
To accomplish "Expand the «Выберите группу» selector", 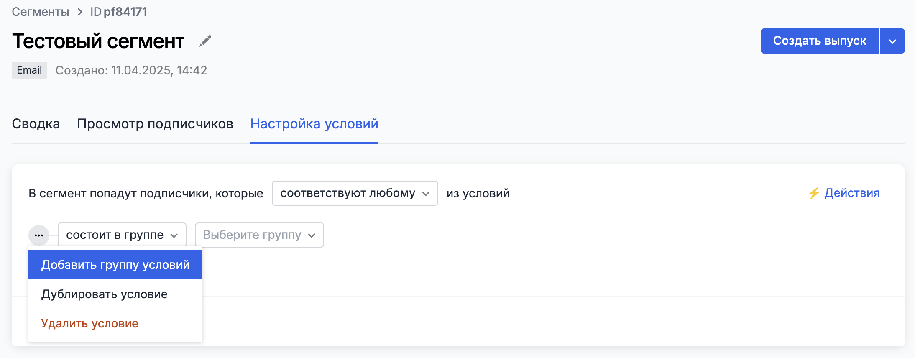I will [259, 235].
